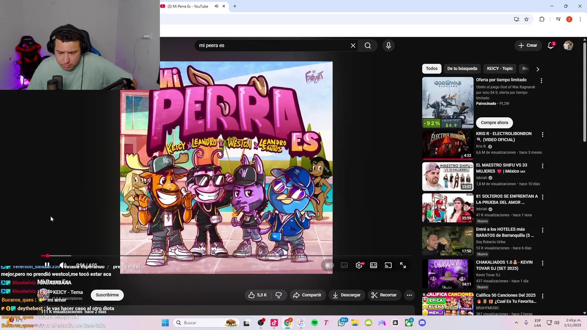Start voice search with the microphone
This screenshot has width=587, height=330.
pyautogui.click(x=388, y=45)
